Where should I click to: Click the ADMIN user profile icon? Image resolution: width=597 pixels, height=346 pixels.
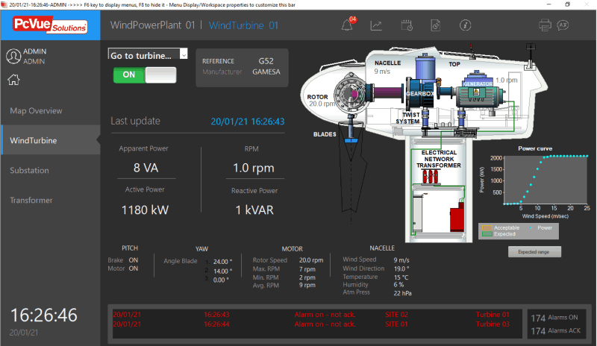click(x=13, y=56)
